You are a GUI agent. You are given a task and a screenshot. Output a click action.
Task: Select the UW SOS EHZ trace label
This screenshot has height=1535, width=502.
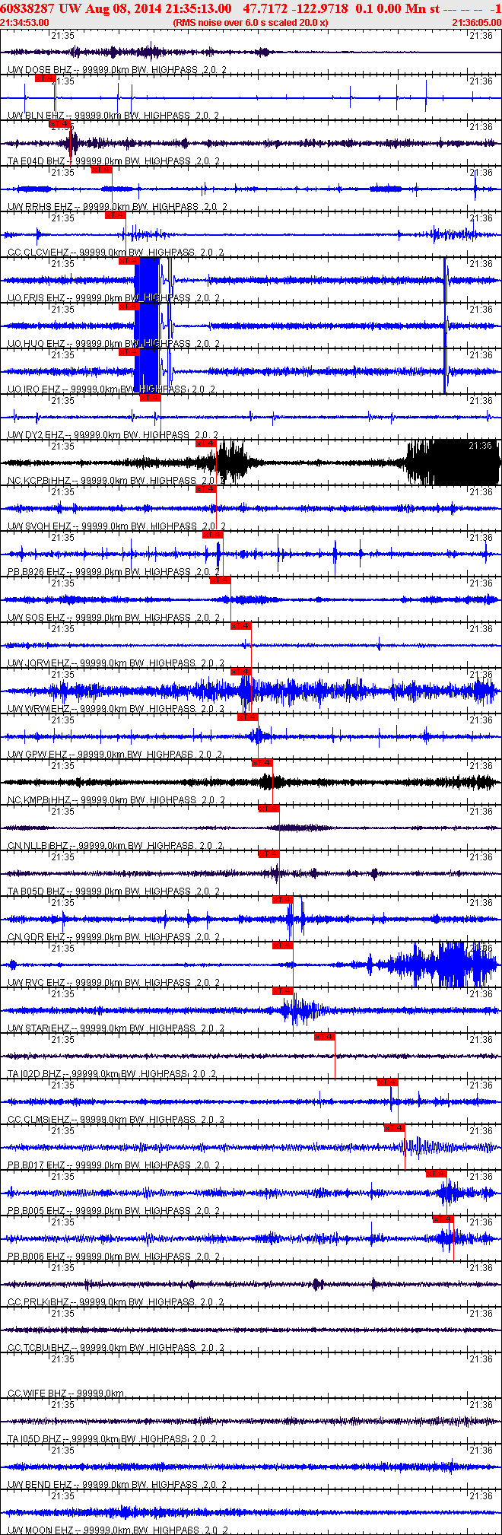click(113, 618)
